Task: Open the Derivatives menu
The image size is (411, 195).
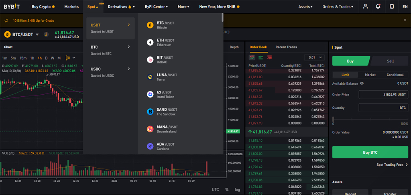Action: pyautogui.click(x=121, y=6)
